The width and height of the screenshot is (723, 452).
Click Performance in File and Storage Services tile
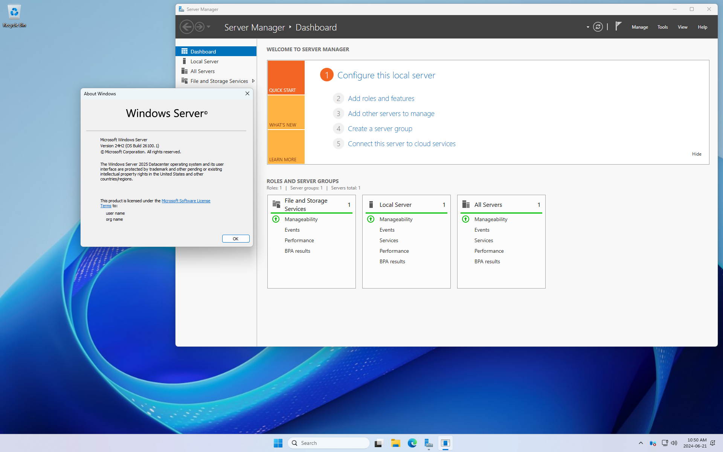tap(299, 240)
